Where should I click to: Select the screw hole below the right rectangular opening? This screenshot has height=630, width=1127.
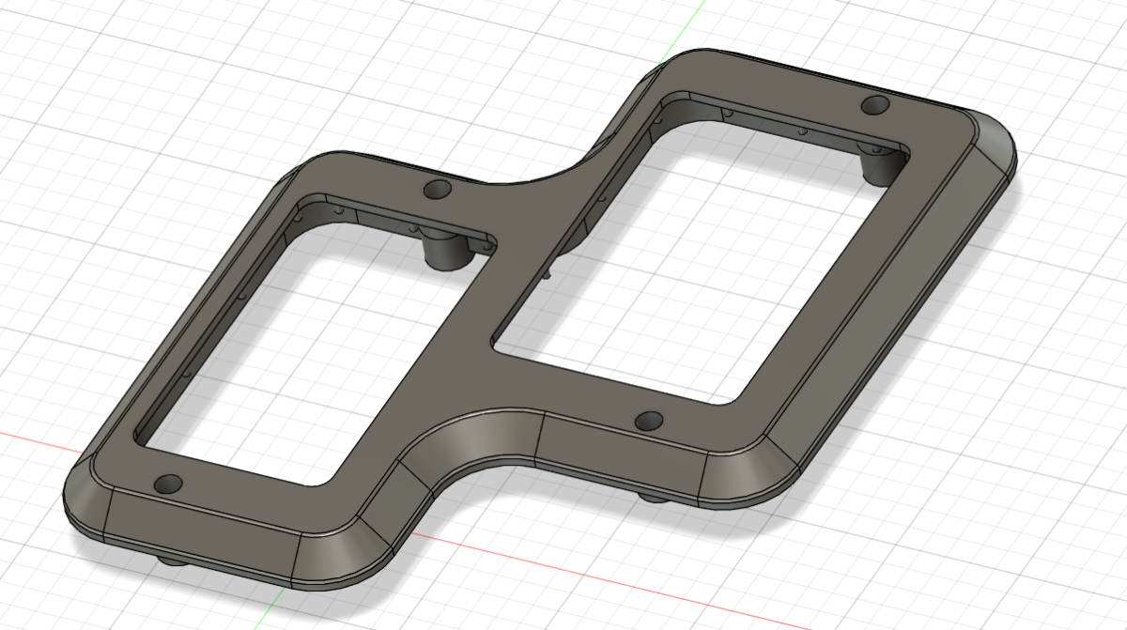[649, 420]
